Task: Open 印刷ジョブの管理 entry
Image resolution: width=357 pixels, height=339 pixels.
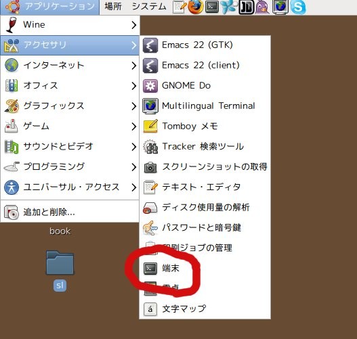Action: pyautogui.click(x=205, y=248)
